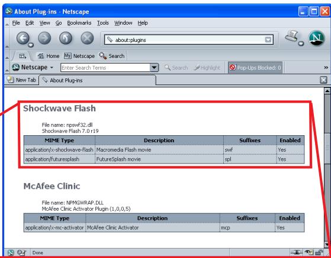Open the Window menu
The height and width of the screenshot is (258, 331).
tap(123, 23)
